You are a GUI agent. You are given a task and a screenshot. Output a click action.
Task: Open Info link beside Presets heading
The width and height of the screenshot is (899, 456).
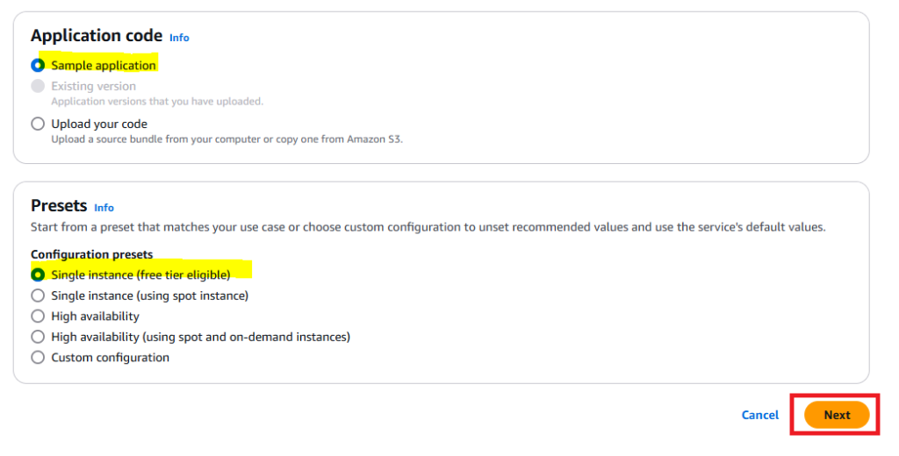click(104, 208)
